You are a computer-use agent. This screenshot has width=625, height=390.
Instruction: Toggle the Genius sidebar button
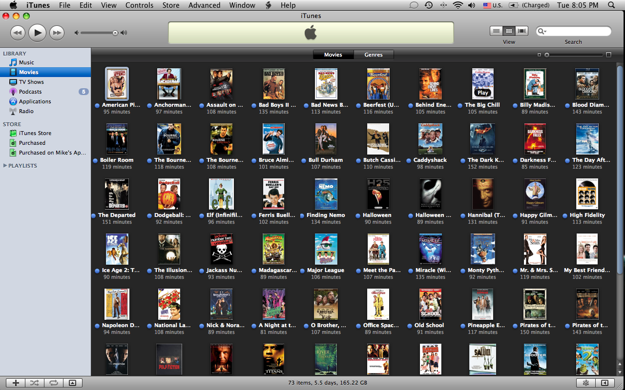[605, 383]
